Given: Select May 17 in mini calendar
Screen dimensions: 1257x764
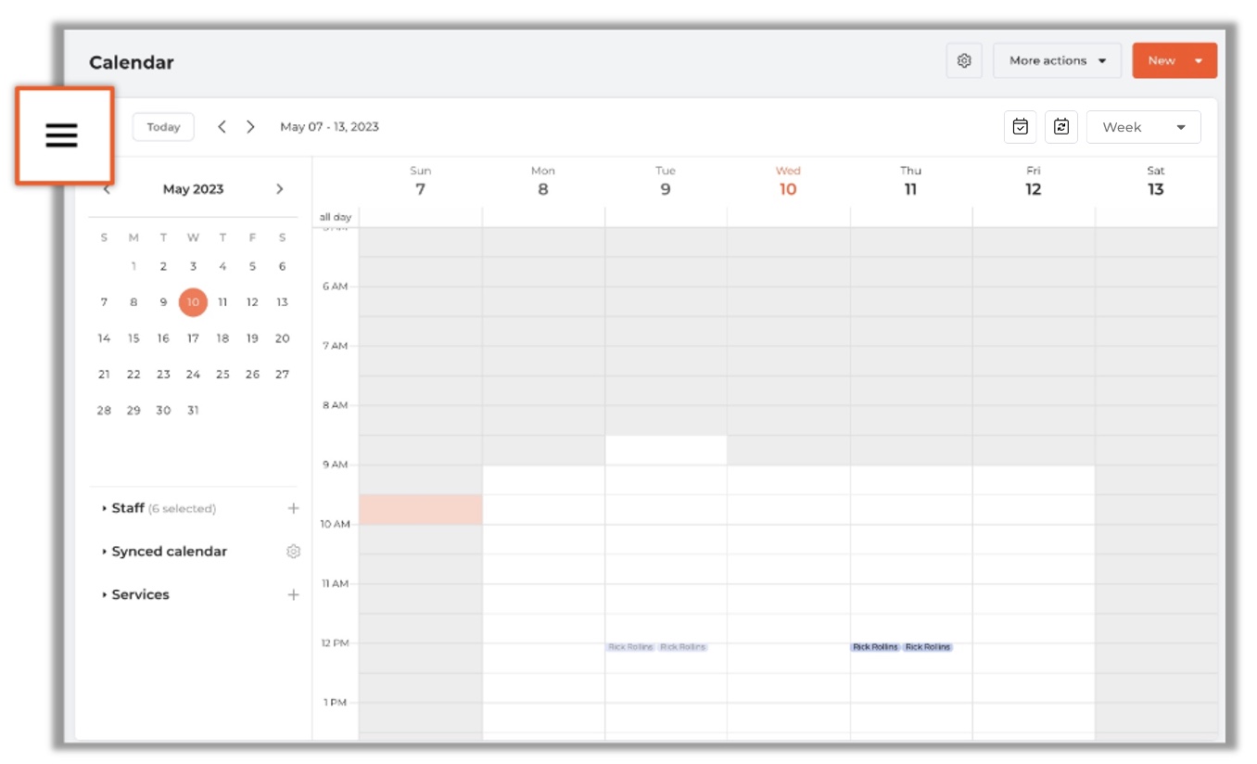Looking at the screenshot, I should [x=193, y=338].
